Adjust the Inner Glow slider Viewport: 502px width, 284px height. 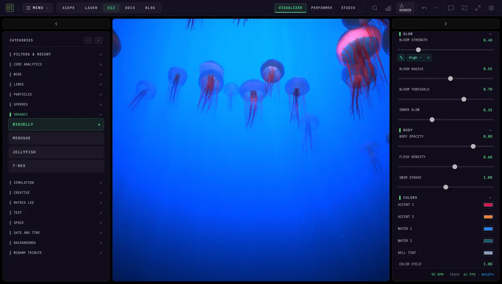(446, 119)
